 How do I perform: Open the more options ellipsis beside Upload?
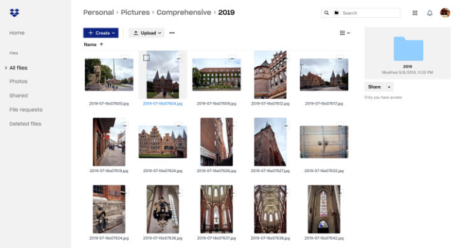coord(172,33)
